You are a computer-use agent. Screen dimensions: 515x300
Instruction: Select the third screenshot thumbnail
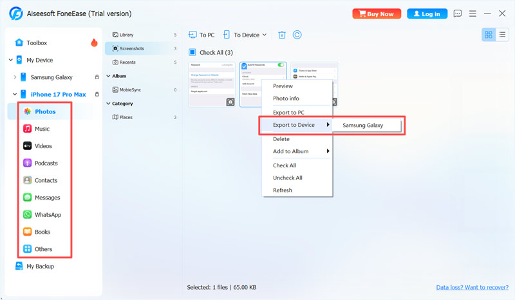(x=314, y=71)
